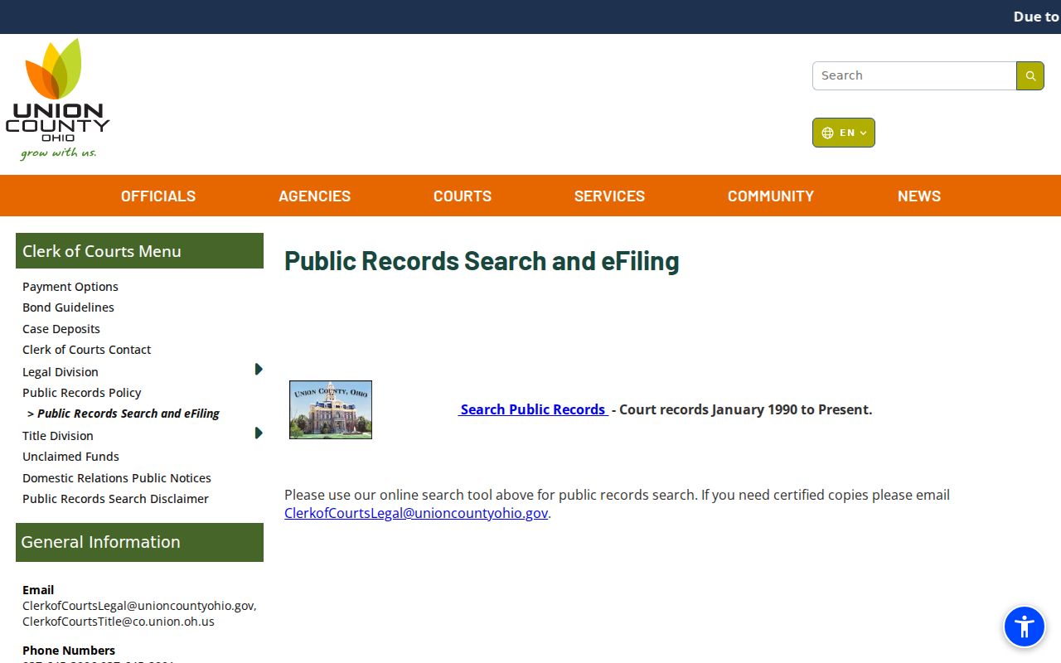Open Bond Guidelines page
The width and height of the screenshot is (1061, 663).
click(68, 307)
